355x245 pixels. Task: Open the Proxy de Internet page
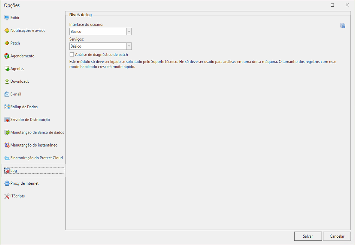click(x=25, y=183)
